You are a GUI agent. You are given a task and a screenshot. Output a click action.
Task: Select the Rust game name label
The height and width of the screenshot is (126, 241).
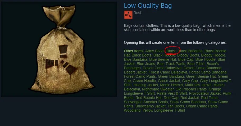[137, 13]
